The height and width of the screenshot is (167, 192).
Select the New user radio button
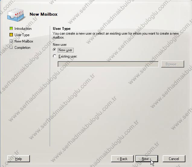pyautogui.click(x=54, y=50)
